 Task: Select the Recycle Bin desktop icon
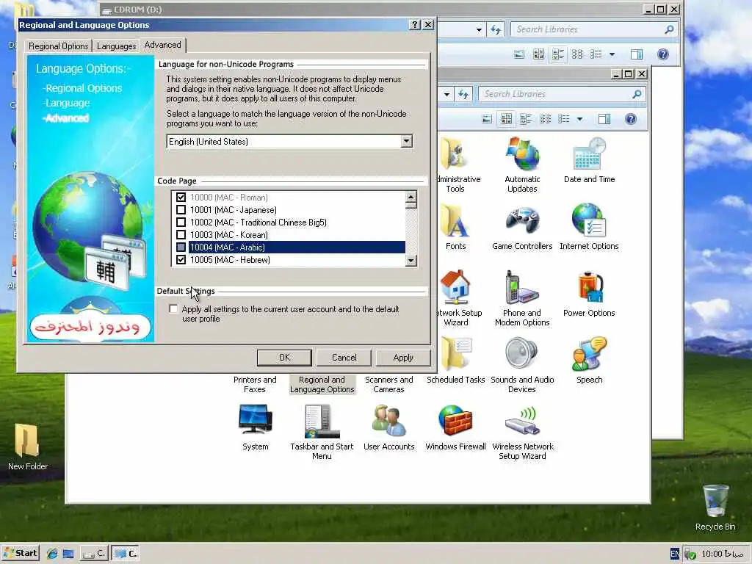(715, 508)
